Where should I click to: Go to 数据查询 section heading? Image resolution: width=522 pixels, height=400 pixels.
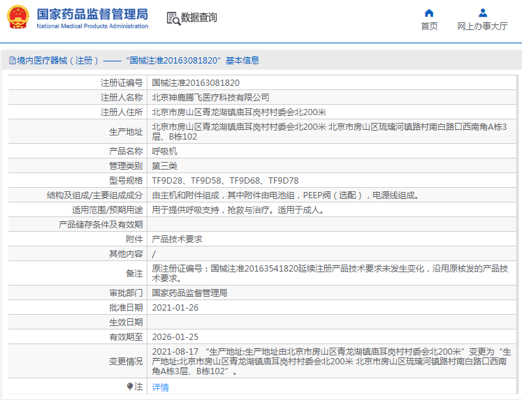[x=199, y=17]
